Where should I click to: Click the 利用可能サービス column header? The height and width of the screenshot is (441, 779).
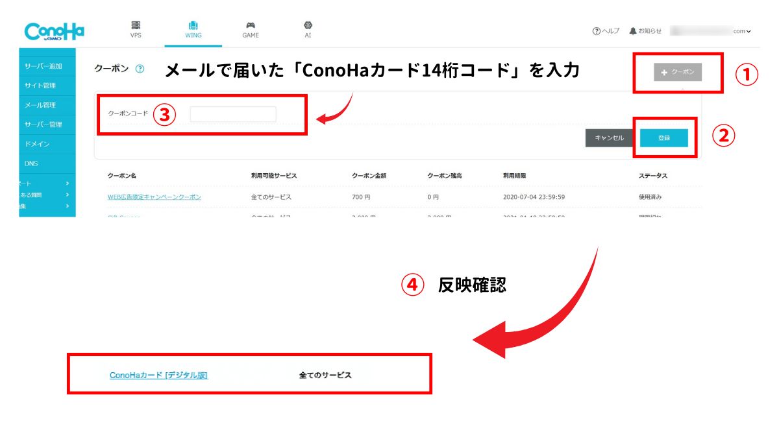(274, 176)
